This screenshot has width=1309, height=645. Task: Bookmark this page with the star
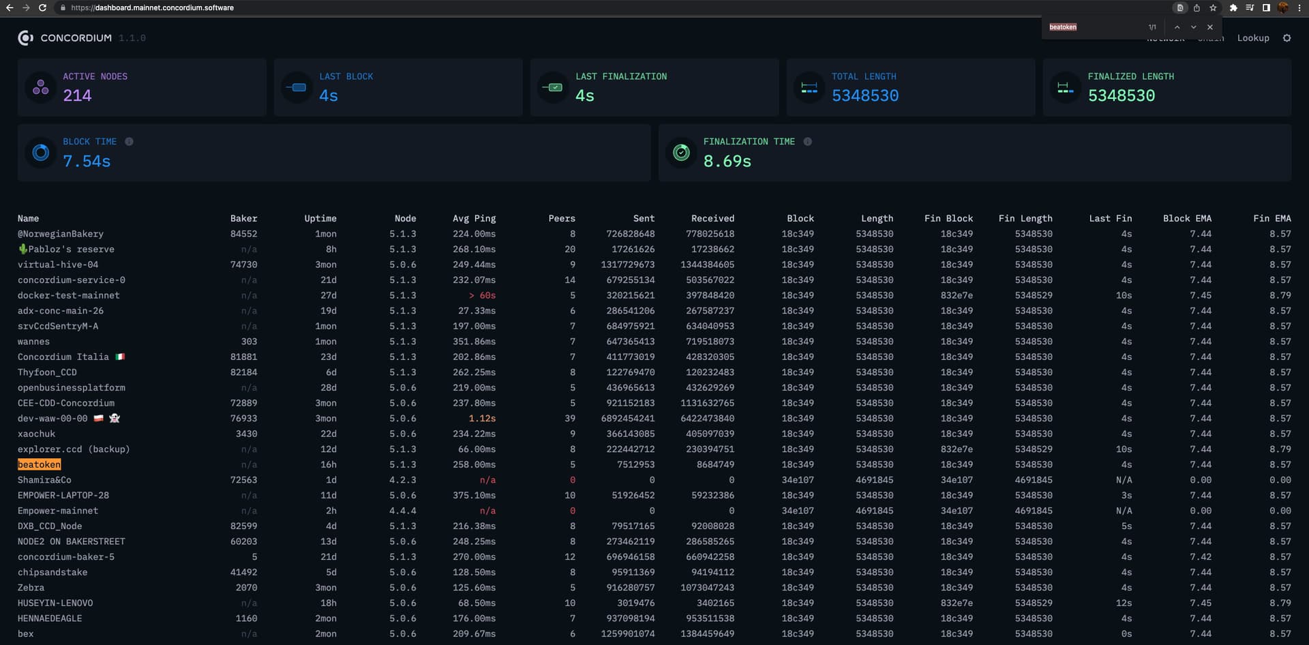pos(1213,7)
